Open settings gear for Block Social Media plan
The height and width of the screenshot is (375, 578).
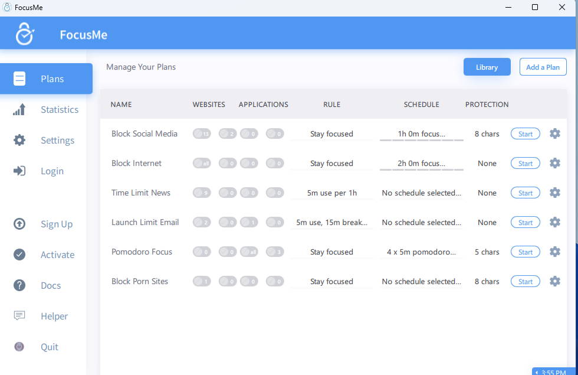click(x=554, y=133)
